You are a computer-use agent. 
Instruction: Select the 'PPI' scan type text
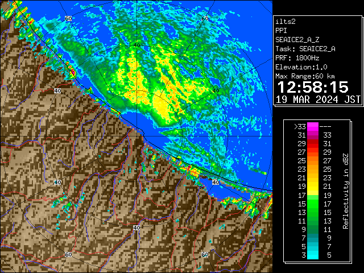pos(281,31)
